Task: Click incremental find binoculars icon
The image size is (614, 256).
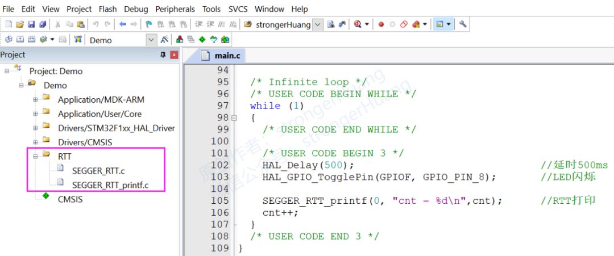Action: pyautogui.click(x=342, y=24)
